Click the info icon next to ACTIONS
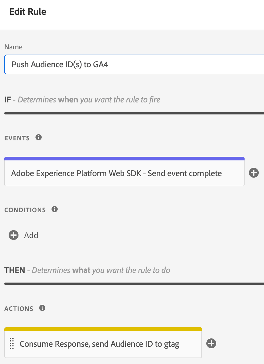This screenshot has width=264, height=364. 42,308
